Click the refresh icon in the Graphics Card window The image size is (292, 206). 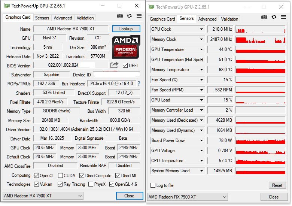point(129,16)
